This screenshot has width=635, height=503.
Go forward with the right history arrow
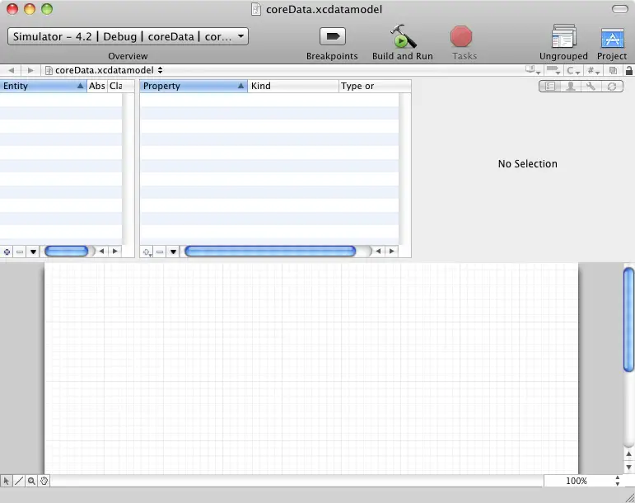click(30, 70)
